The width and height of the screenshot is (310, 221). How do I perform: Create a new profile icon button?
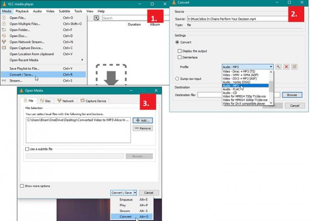(x=294, y=67)
